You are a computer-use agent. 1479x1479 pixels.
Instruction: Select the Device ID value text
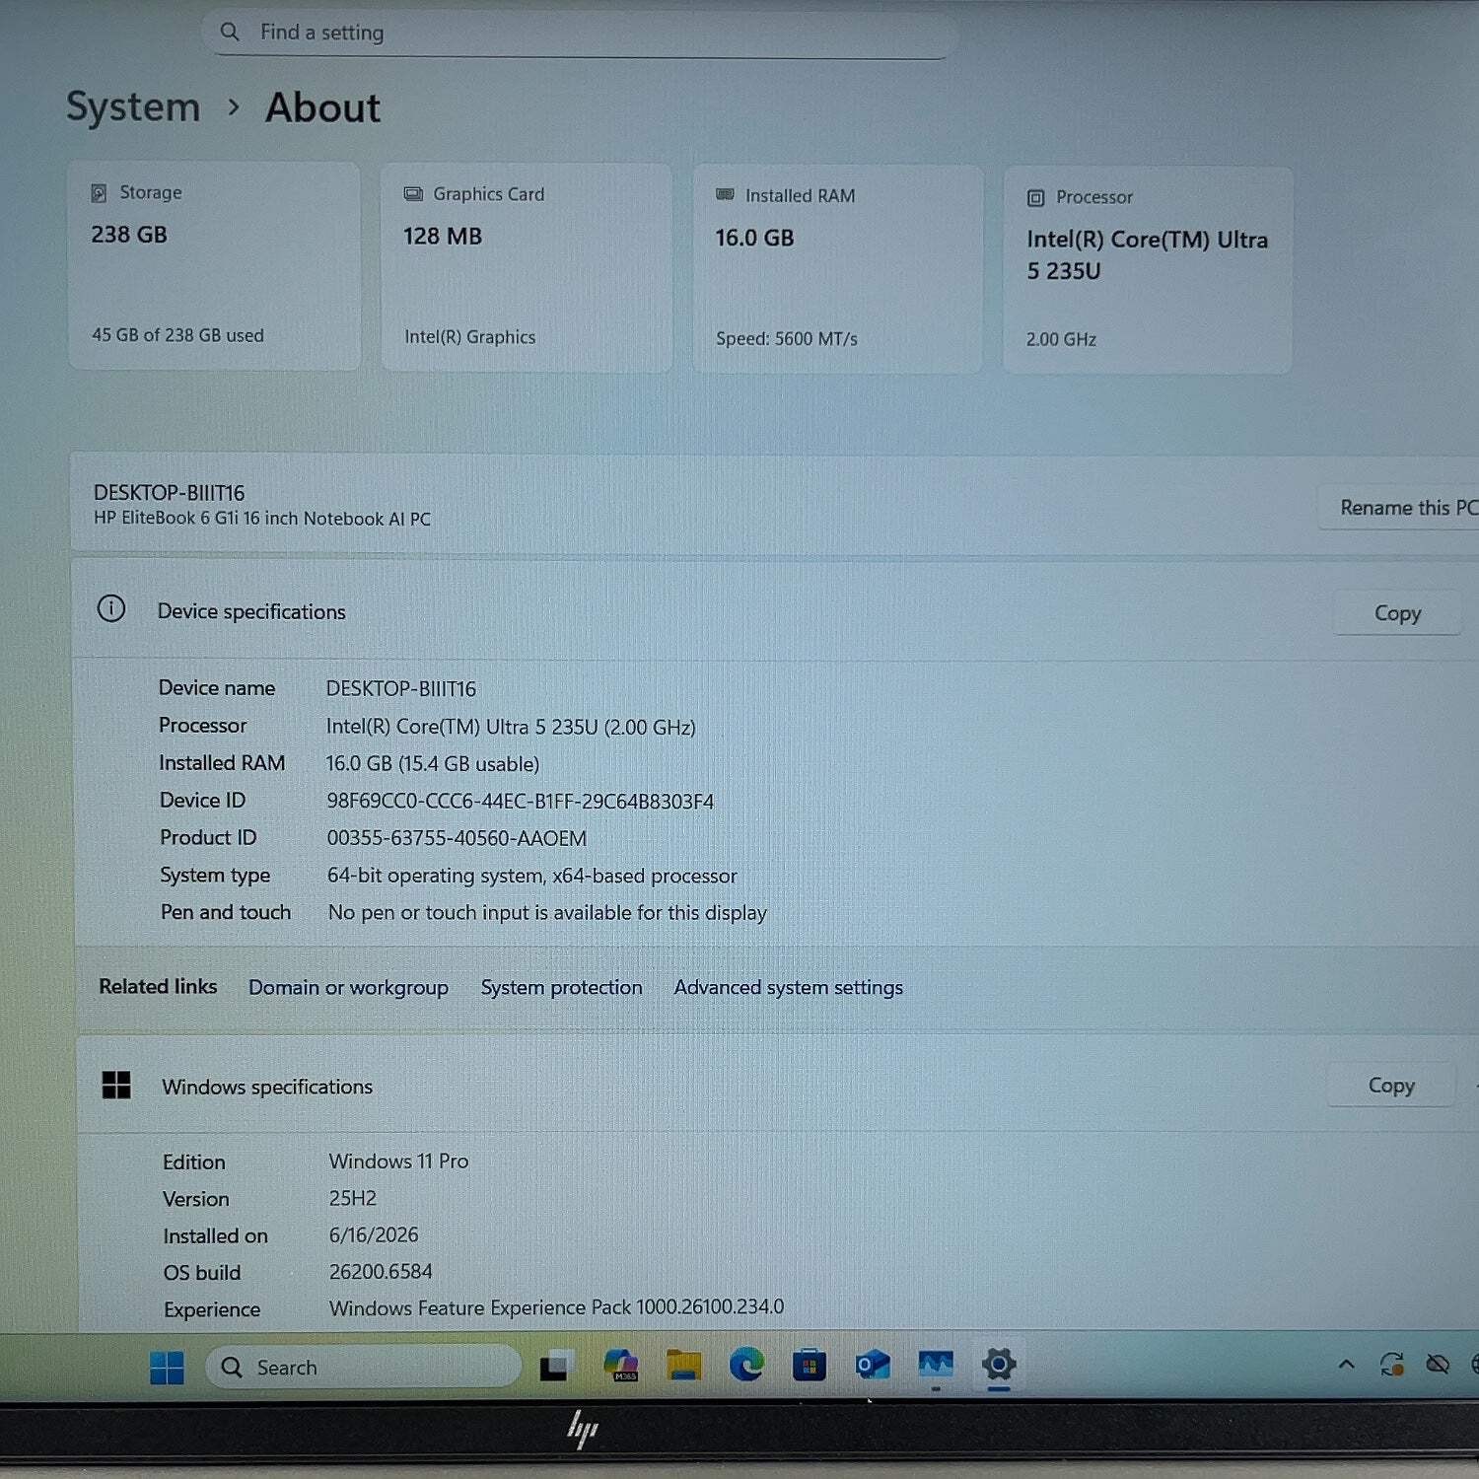(520, 801)
